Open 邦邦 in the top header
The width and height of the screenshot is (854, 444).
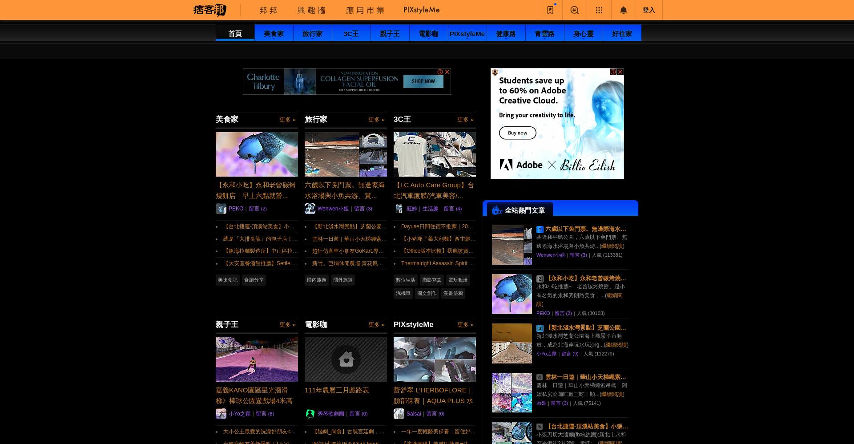(x=268, y=10)
